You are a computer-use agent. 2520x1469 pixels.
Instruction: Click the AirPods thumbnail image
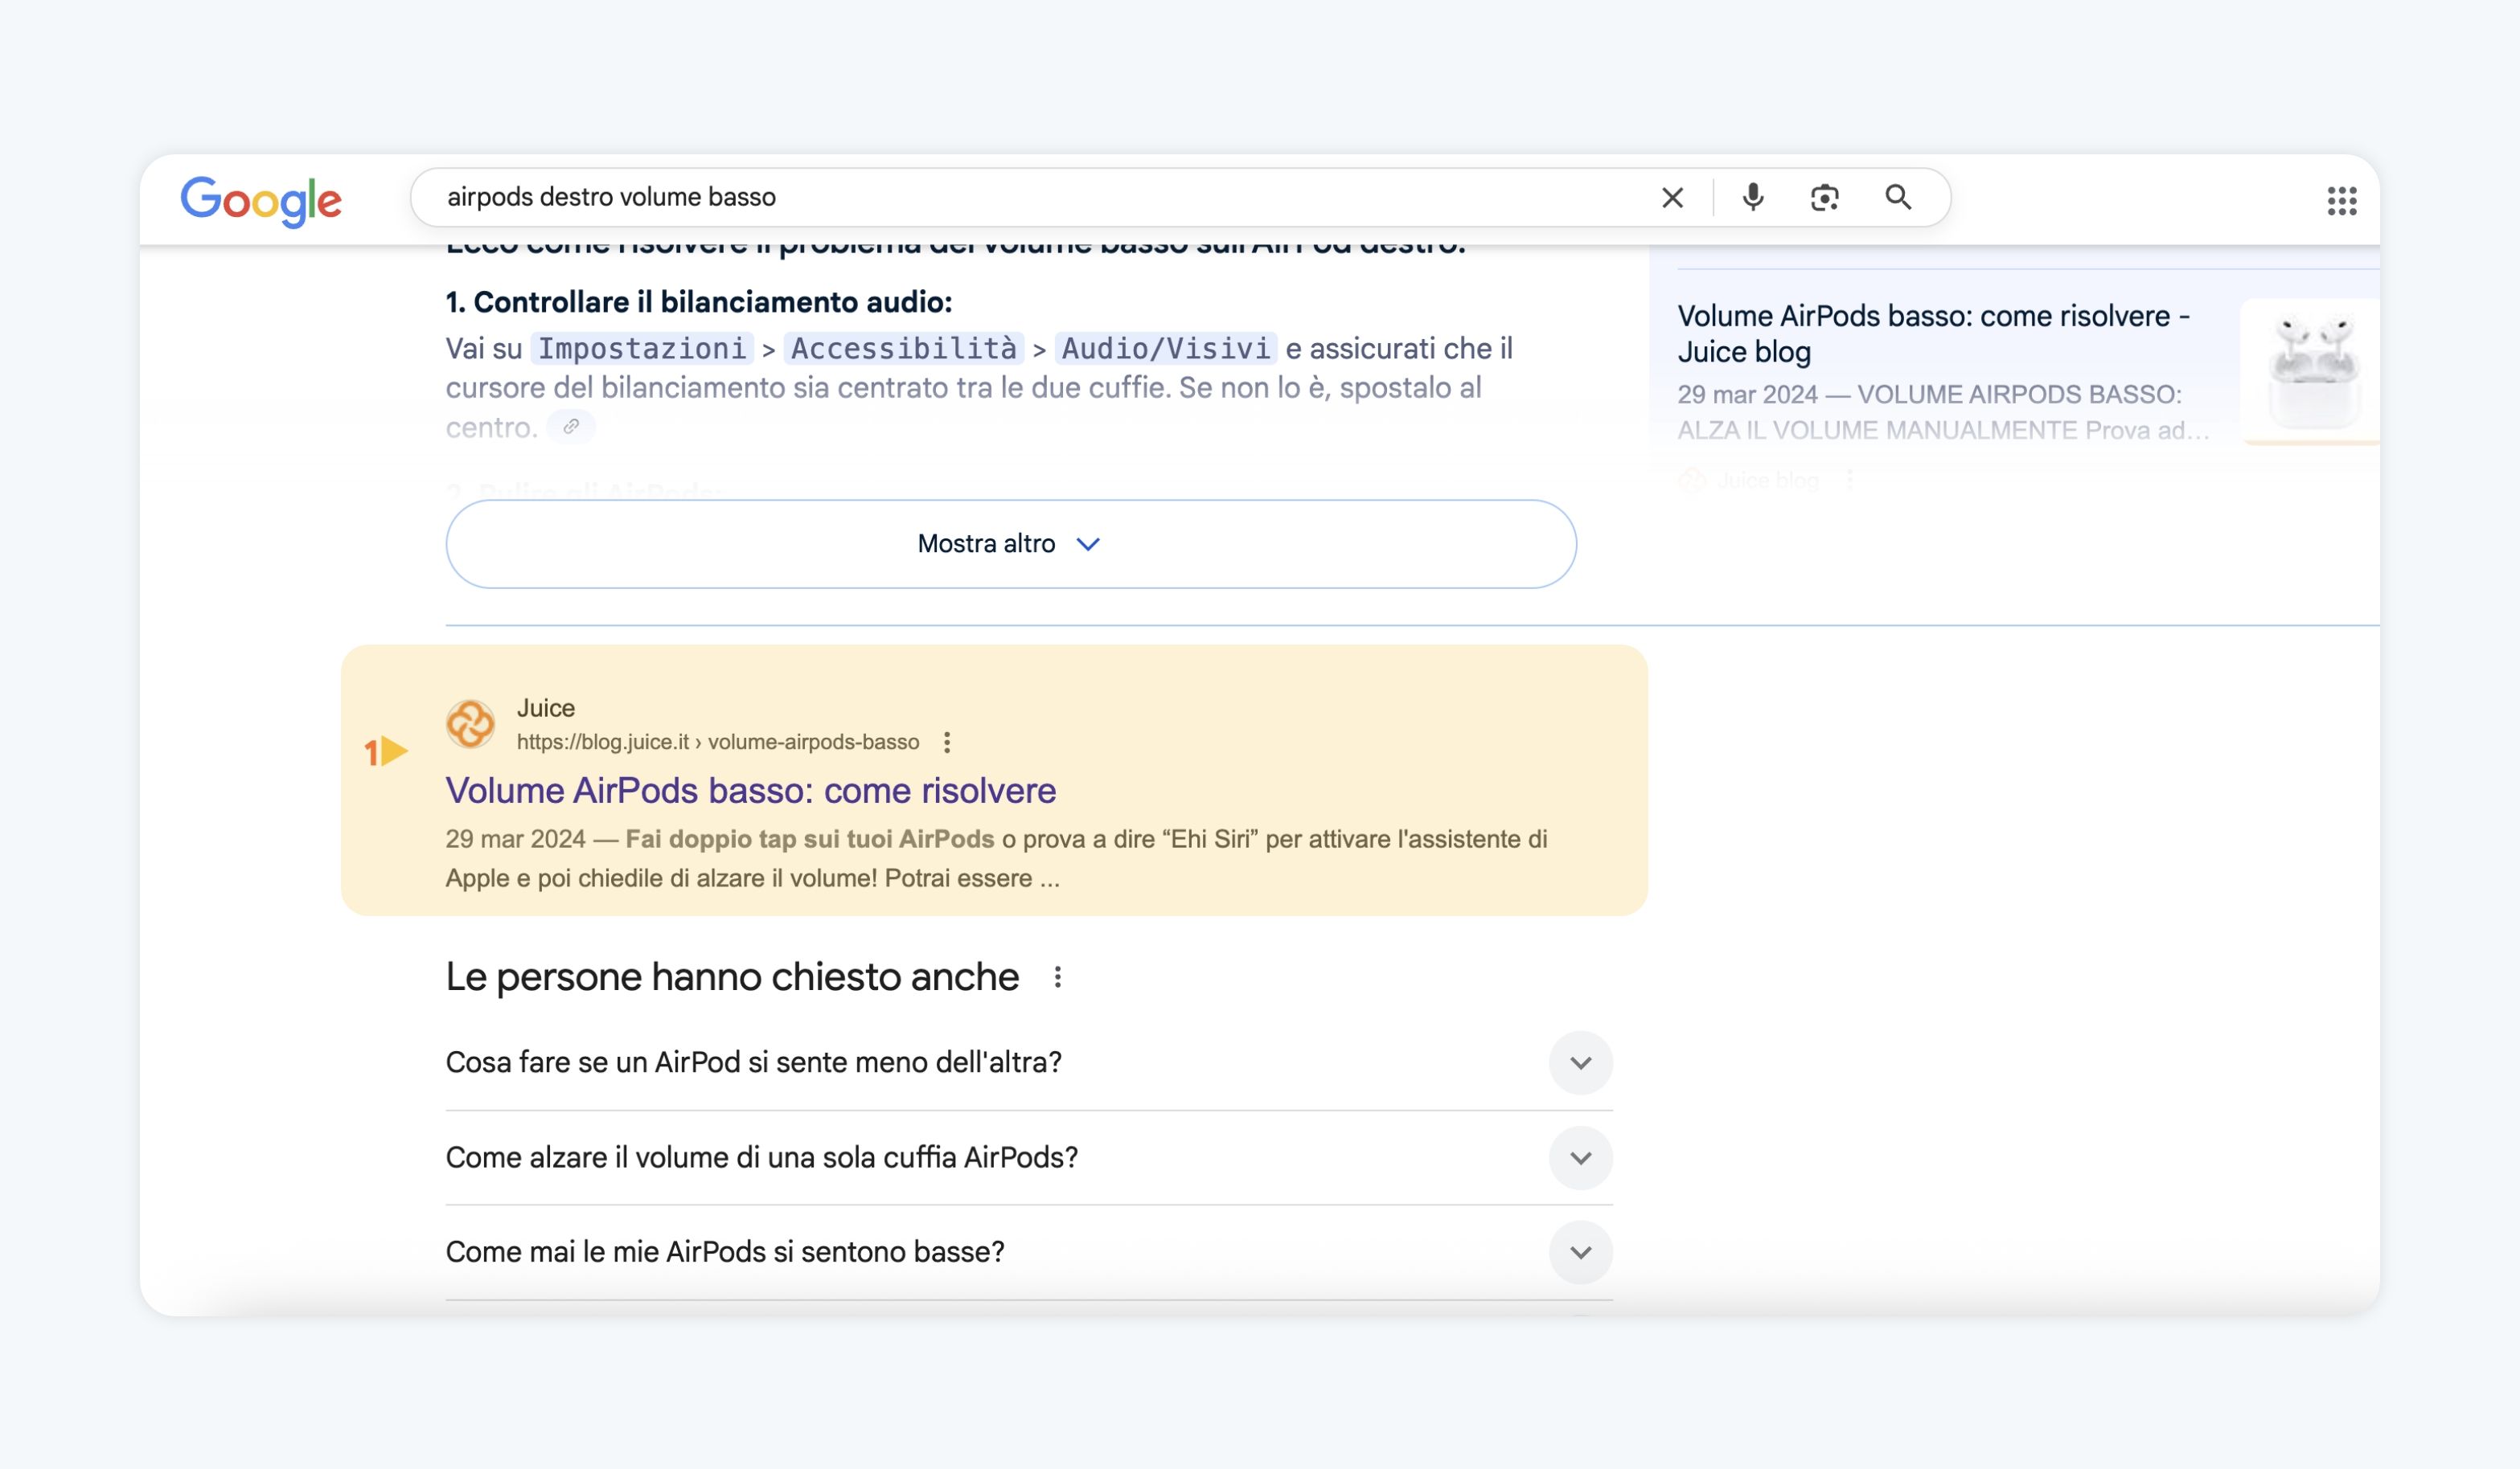click(2311, 370)
